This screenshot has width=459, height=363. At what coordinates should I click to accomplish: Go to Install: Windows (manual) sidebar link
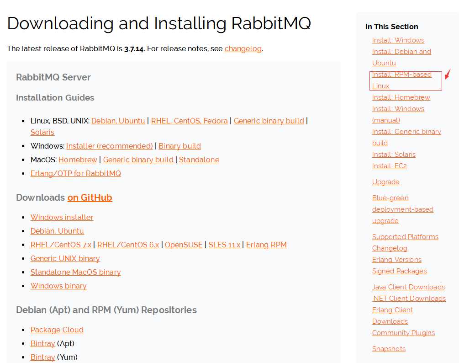398,114
